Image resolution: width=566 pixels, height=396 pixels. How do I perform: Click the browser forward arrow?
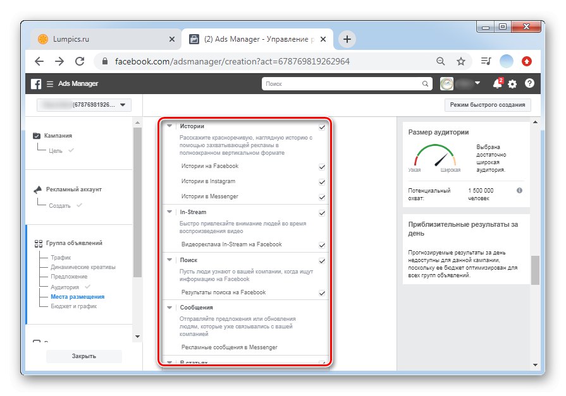59,61
